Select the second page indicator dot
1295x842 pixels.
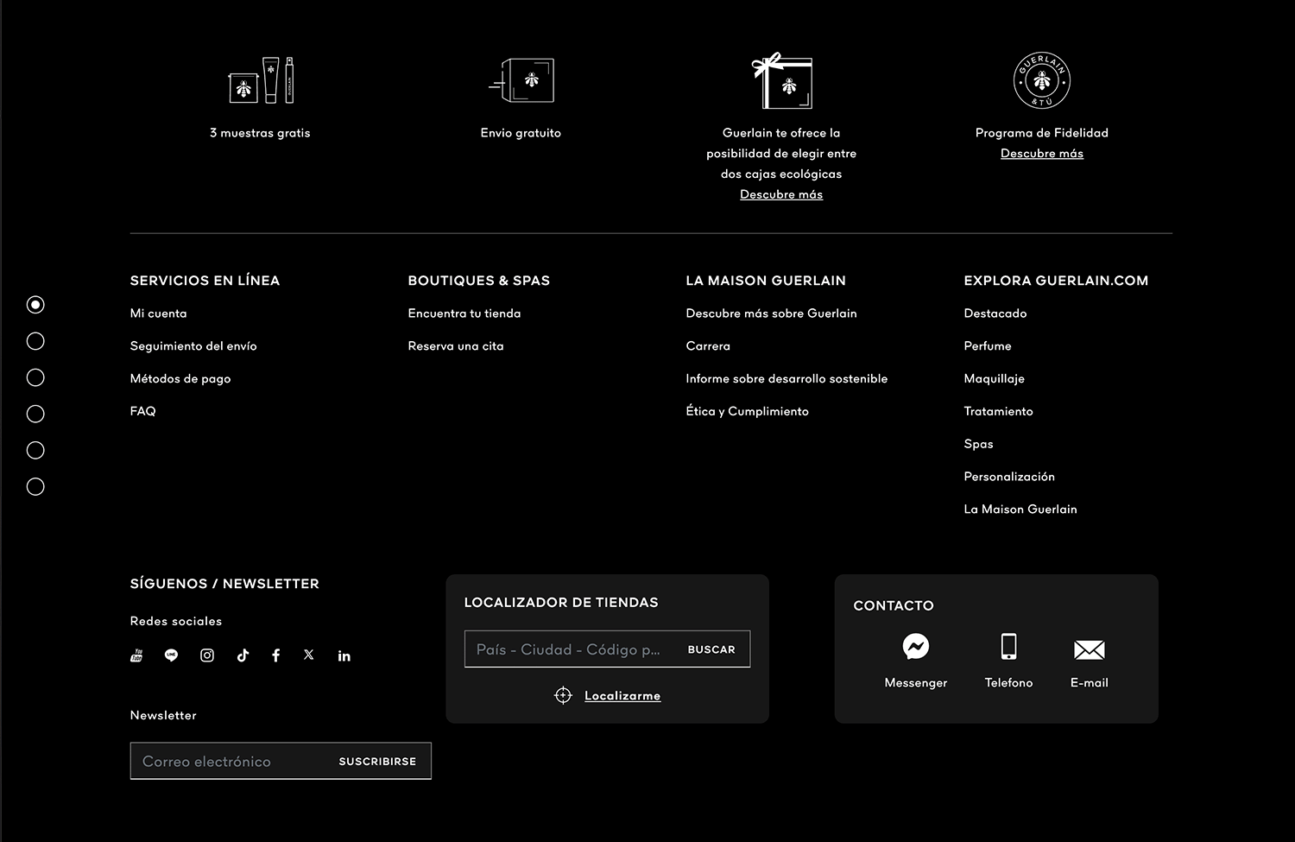coord(35,341)
